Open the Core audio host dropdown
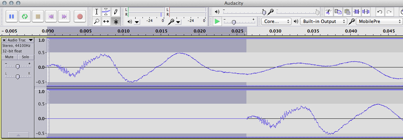This screenshot has height=140, width=403. [x=276, y=22]
